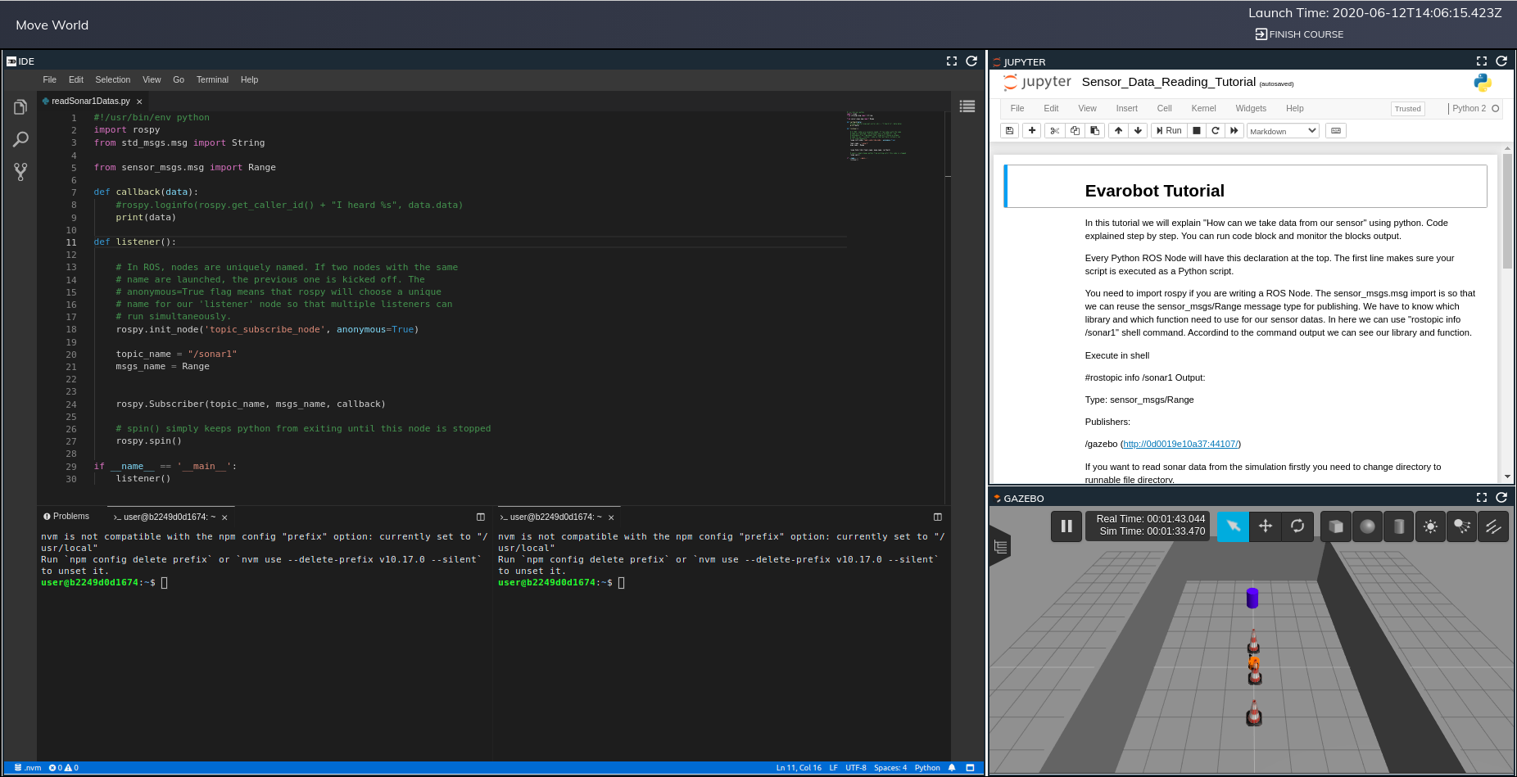The width and height of the screenshot is (1517, 777).
Task: Maximize the Jupyter panel with fullscreen icon
Action: pos(1482,61)
